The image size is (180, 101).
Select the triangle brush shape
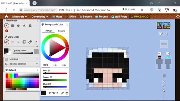coord(24,26)
